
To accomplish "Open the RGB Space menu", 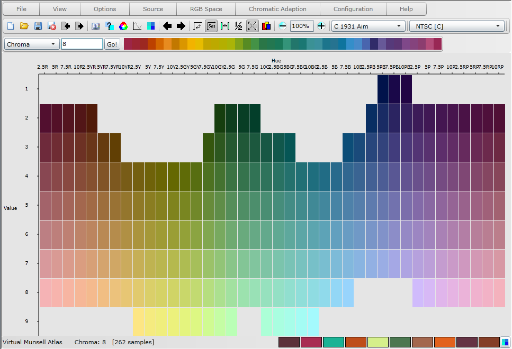I will click(205, 8).
